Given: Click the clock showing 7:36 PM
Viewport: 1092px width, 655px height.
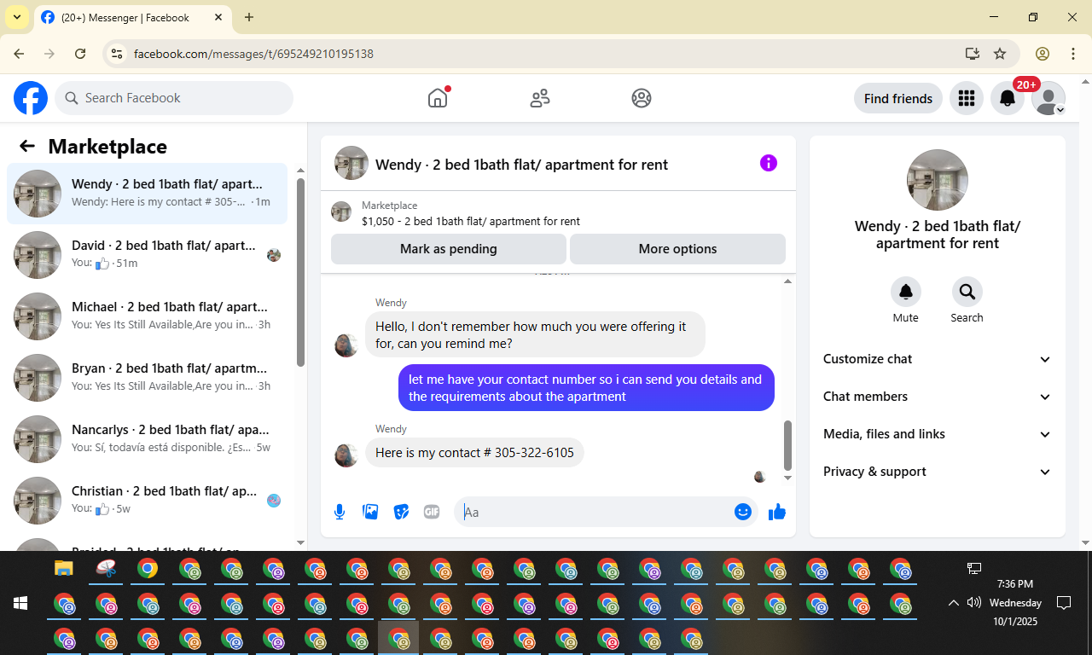Looking at the screenshot, I should click(x=1015, y=584).
